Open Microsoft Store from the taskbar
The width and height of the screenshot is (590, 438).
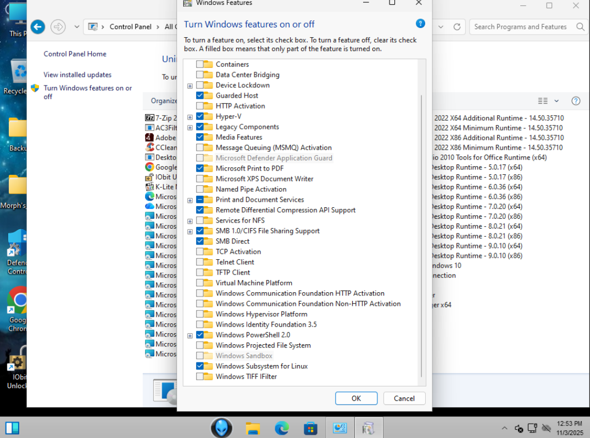[x=310, y=428]
